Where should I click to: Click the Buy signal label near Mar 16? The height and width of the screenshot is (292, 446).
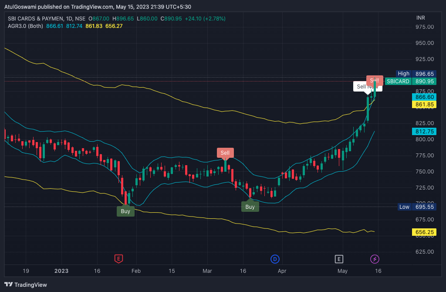click(250, 206)
